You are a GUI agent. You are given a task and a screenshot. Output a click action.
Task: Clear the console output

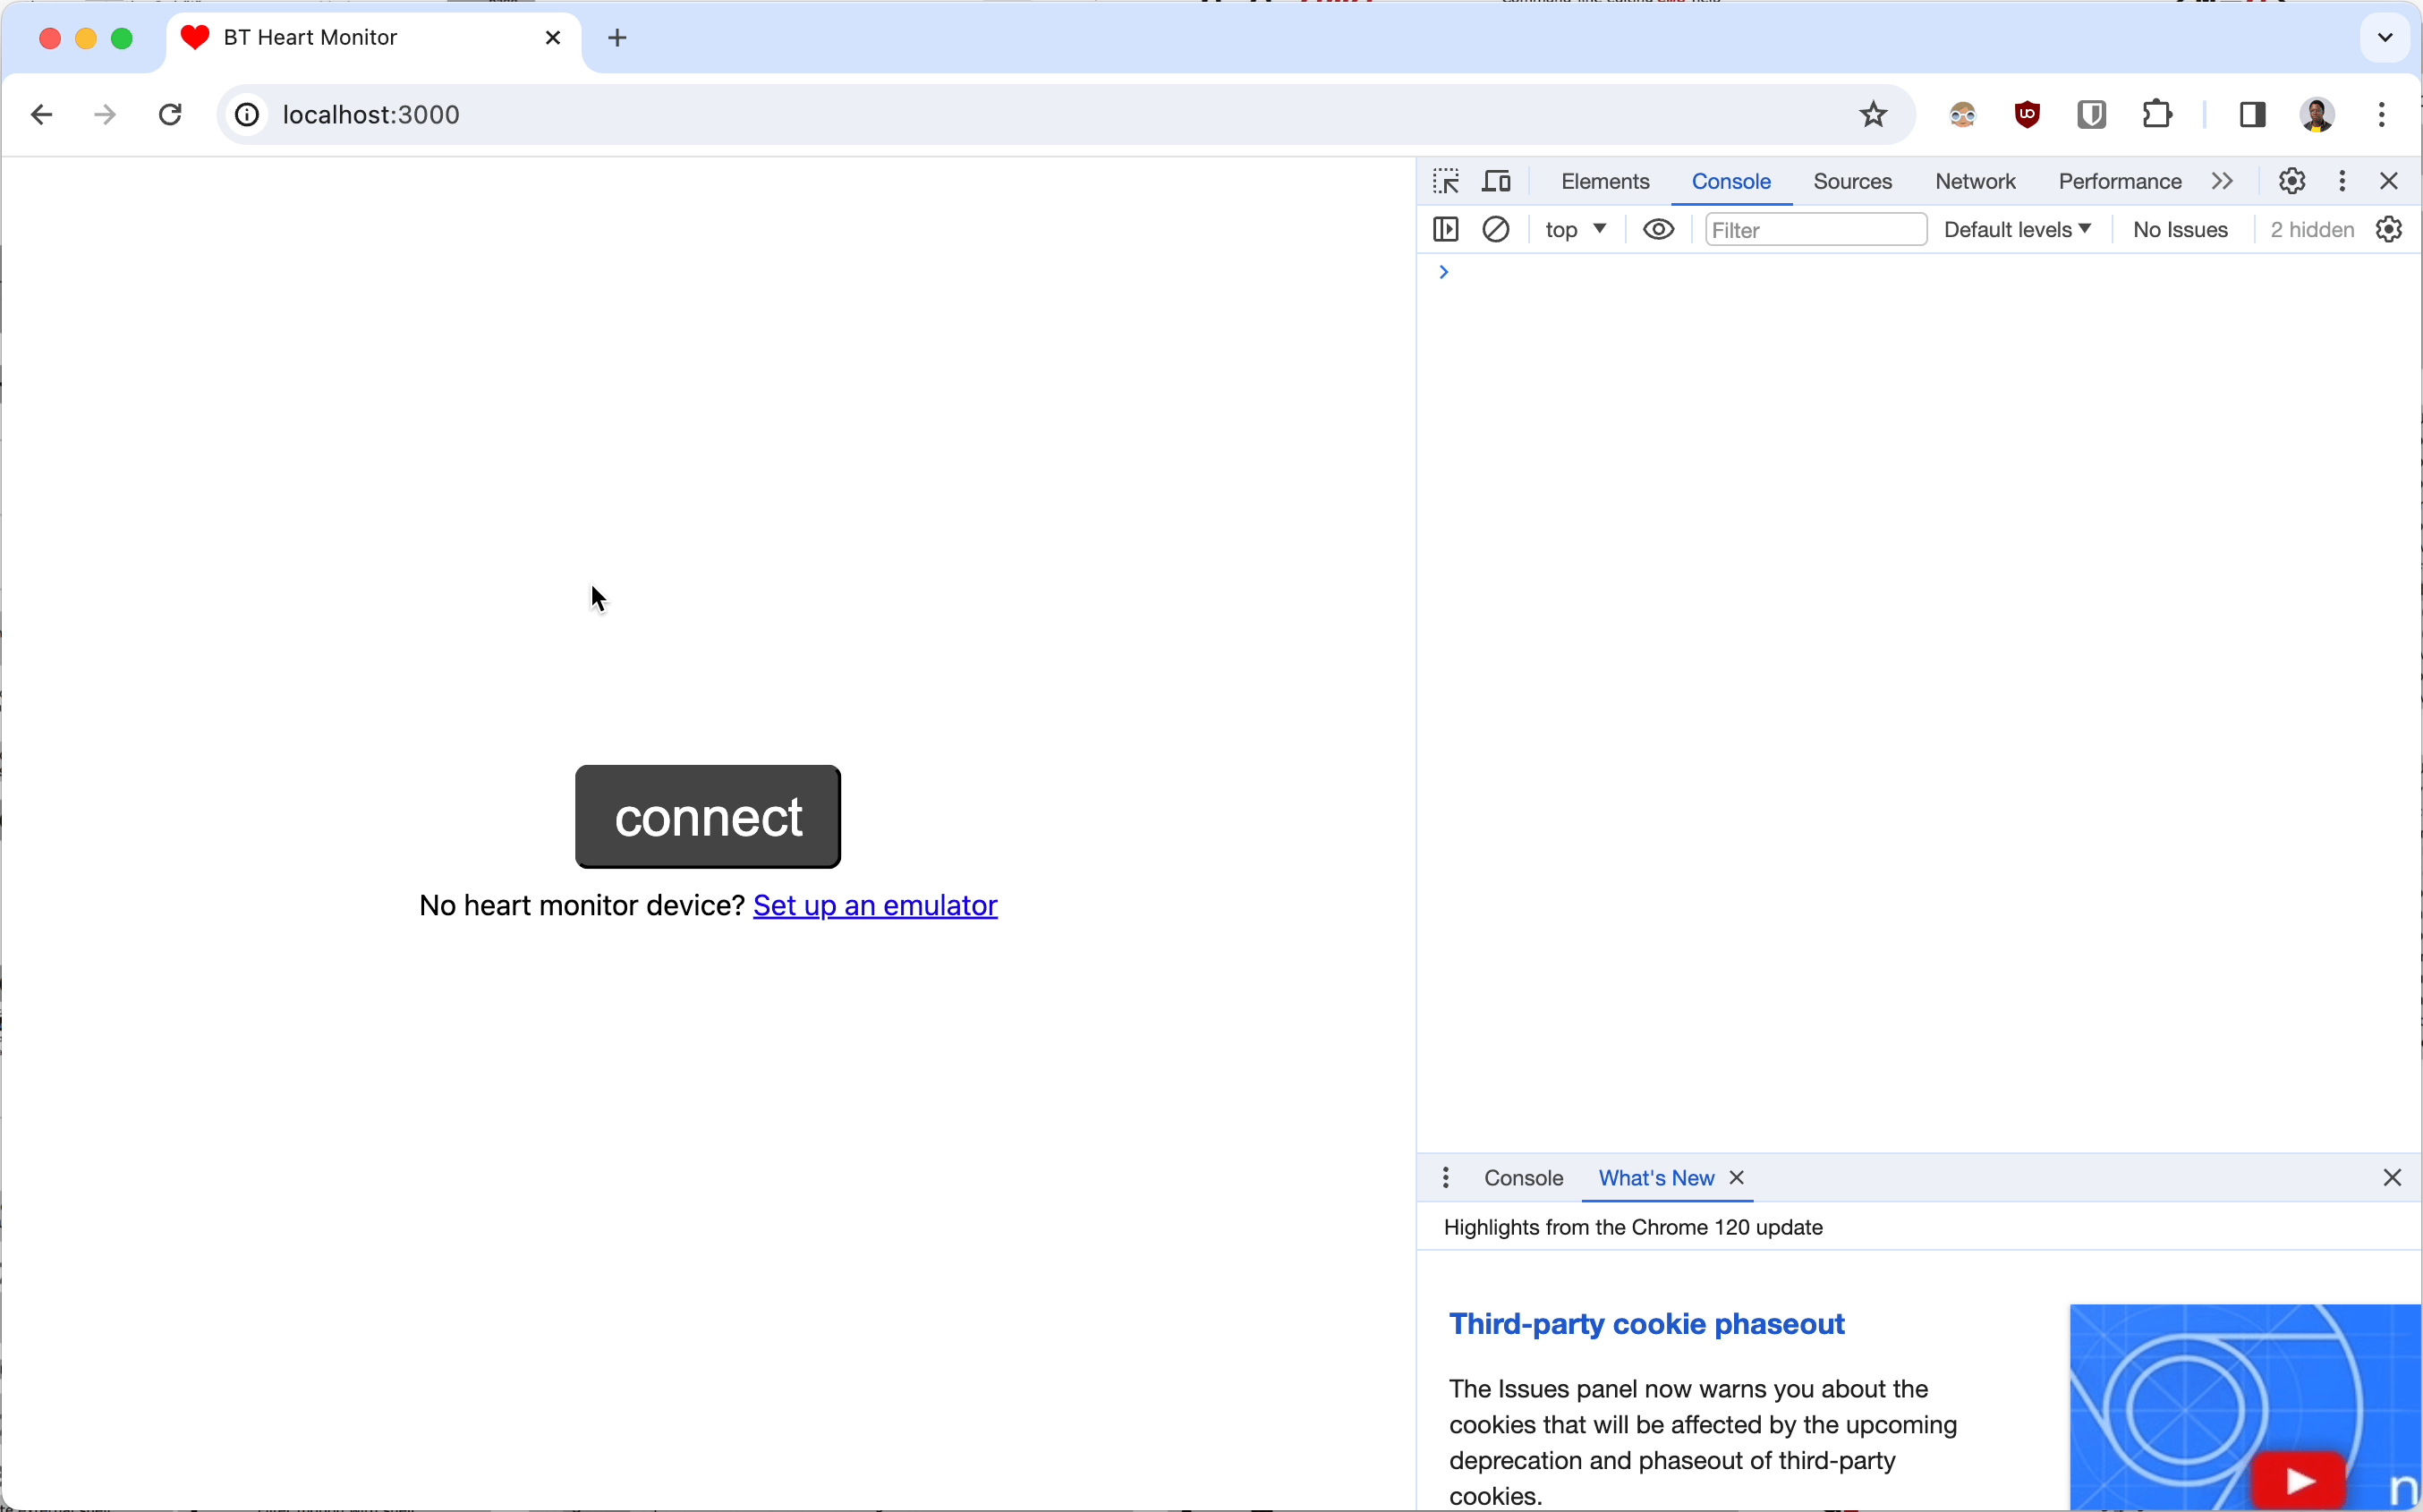(1496, 229)
